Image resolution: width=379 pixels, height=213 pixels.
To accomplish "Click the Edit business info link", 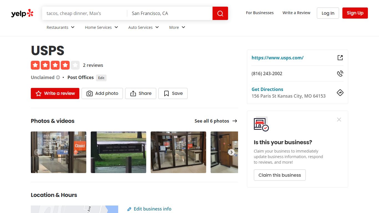I will (x=153, y=209).
